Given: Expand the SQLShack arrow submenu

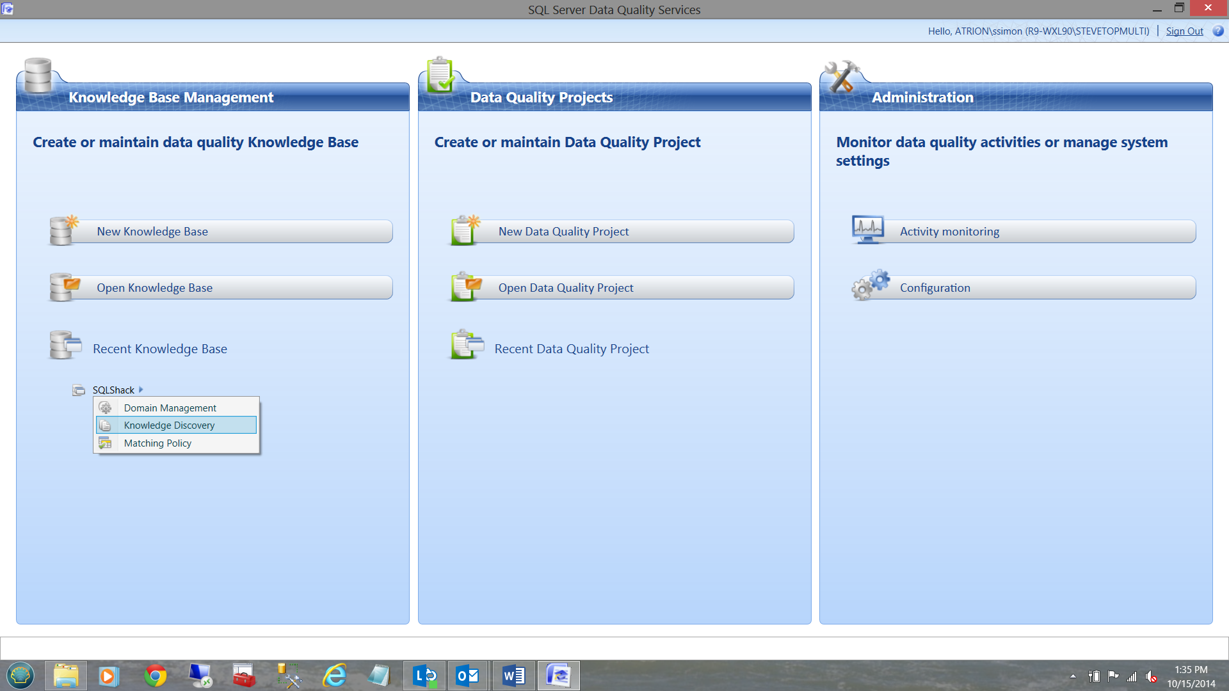Looking at the screenshot, I should [x=141, y=390].
